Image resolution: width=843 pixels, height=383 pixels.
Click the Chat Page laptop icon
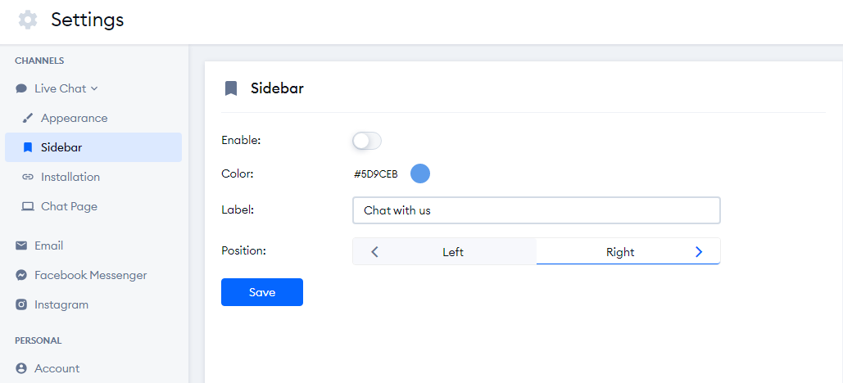[x=28, y=206]
